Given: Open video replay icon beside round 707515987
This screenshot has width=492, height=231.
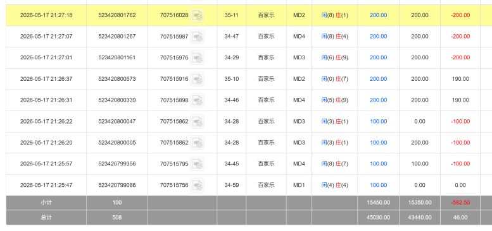Looking at the screenshot, I should point(197,36).
